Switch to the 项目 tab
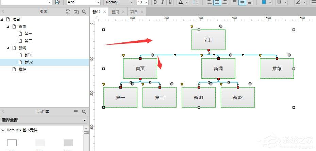The height and width of the screenshot is (151, 316). tap(134, 12)
